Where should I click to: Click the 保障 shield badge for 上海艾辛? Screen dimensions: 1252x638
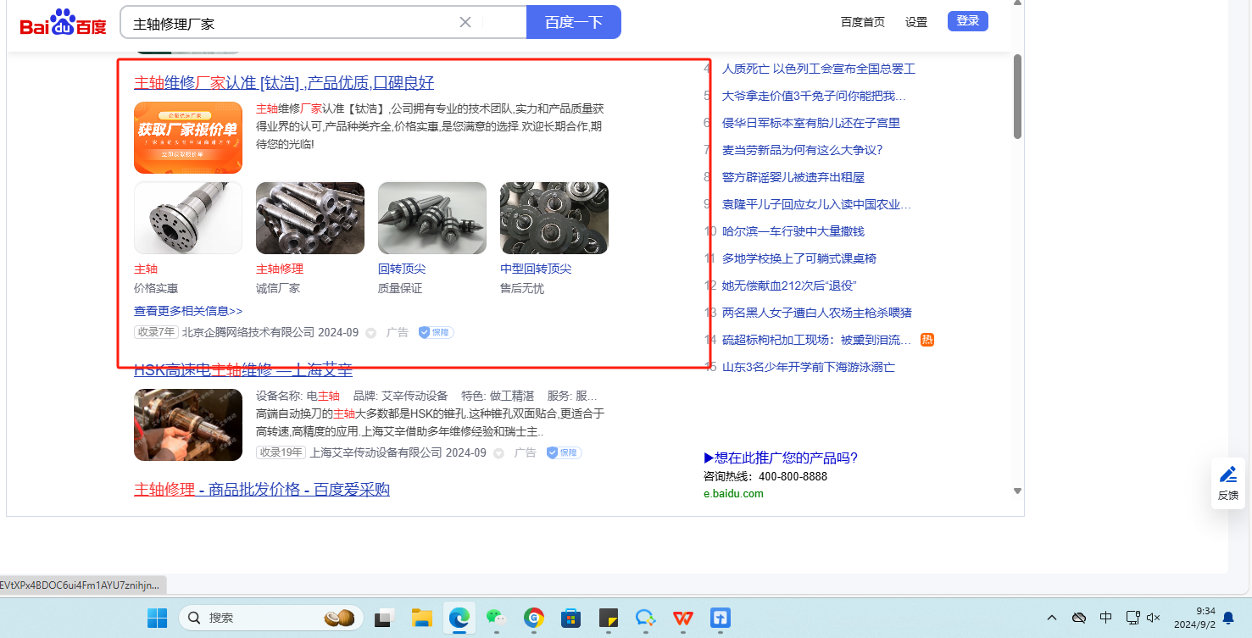coord(564,453)
